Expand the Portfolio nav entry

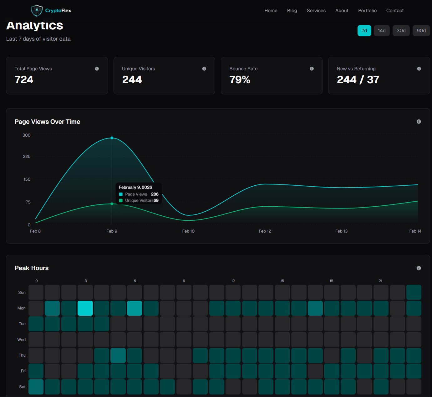pos(367,10)
